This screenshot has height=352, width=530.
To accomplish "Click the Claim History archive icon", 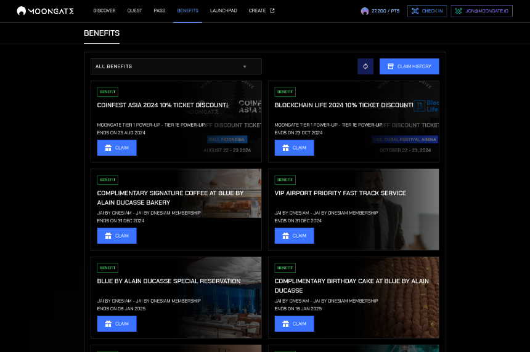I will (x=390, y=66).
